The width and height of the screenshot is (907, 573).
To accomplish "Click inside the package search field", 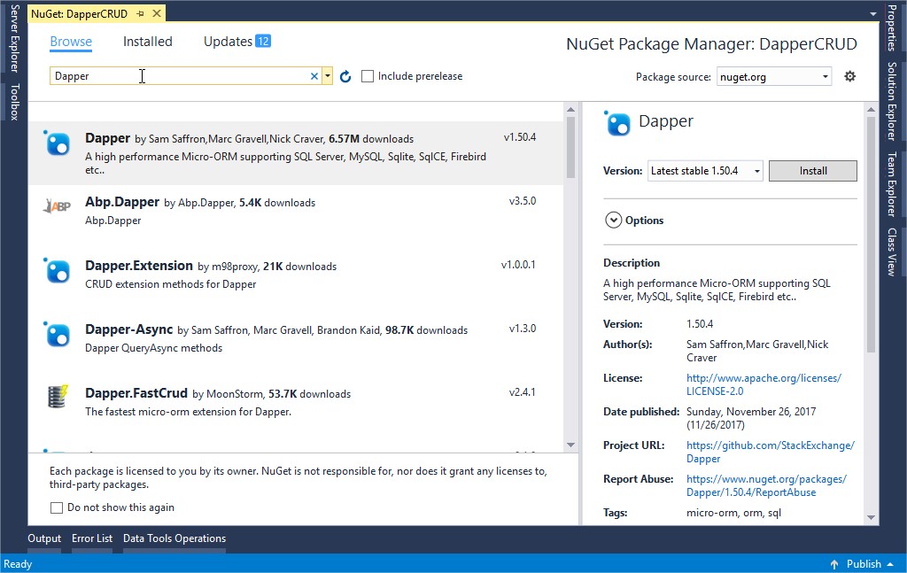I will pyautogui.click(x=177, y=76).
